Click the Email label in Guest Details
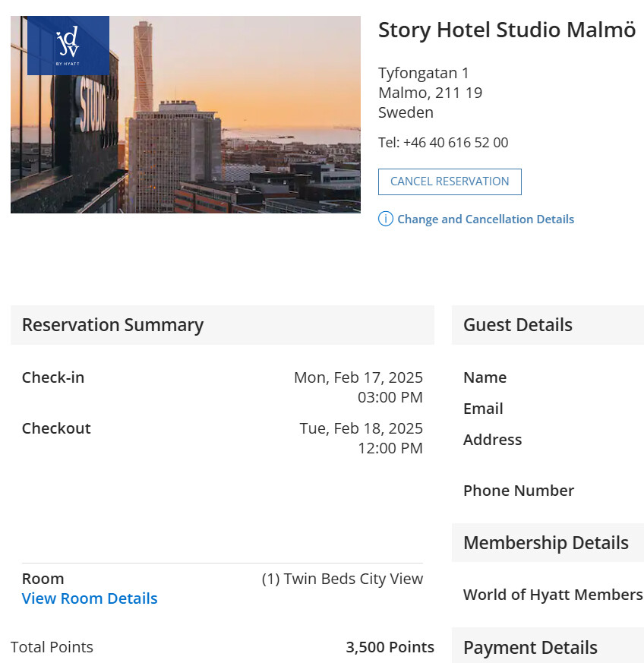Viewport: 644px width, 663px height. 483,409
